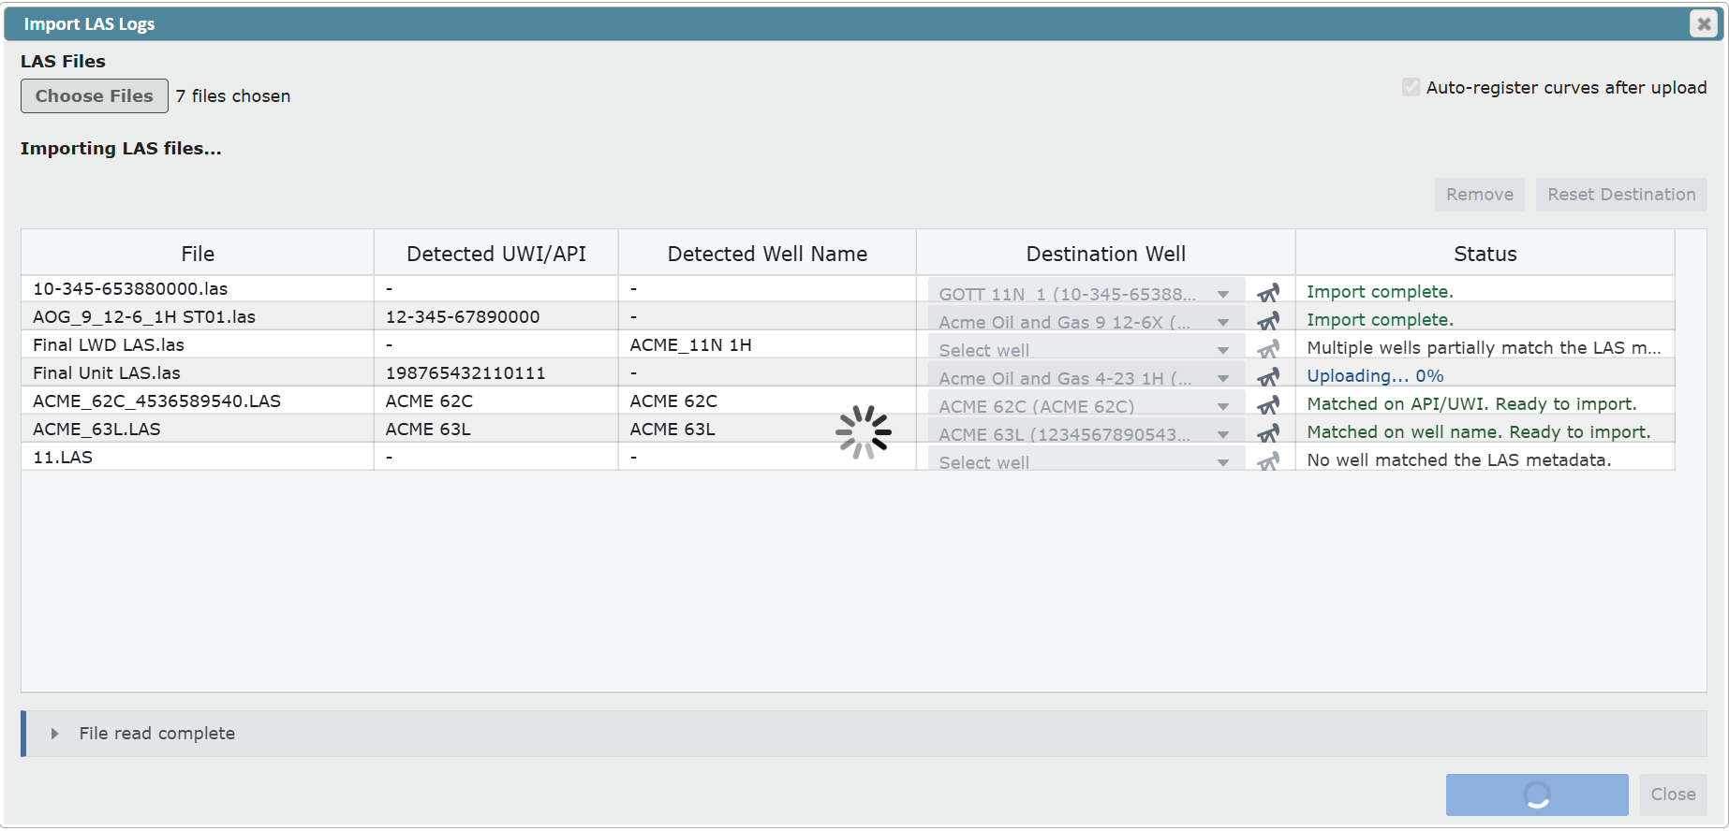The height and width of the screenshot is (831, 1729).
Task: Sort by the File column header
Action: point(198,253)
